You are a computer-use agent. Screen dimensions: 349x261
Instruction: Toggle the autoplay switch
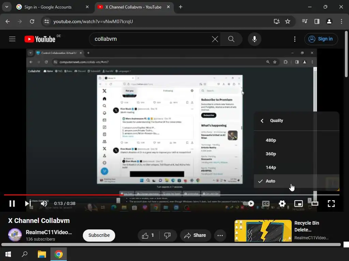248,203
